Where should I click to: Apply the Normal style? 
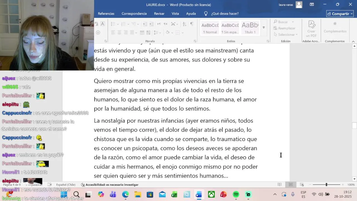[x=210, y=28]
